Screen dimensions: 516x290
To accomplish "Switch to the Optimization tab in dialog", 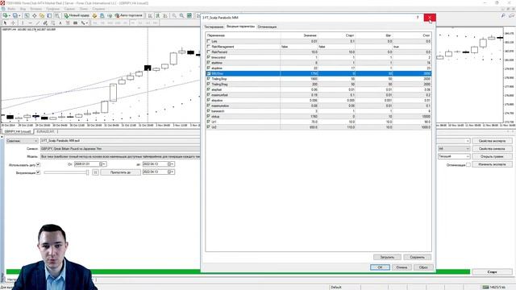I will [x=267, y=27].
